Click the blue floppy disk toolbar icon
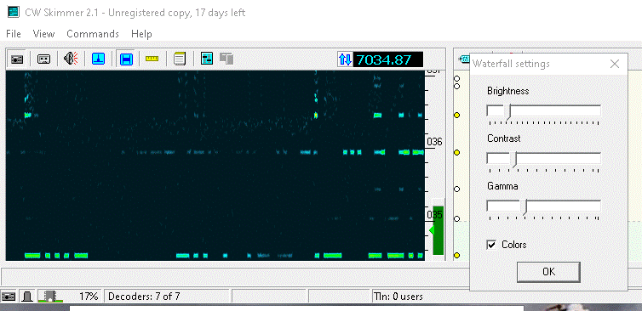 coord(126,59)
